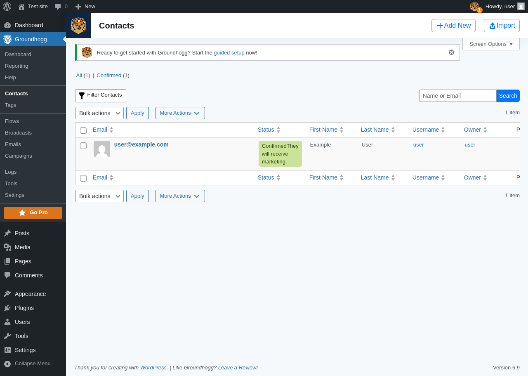Click the Groundhogg notifications icon in admin bar

pos(475,7)
